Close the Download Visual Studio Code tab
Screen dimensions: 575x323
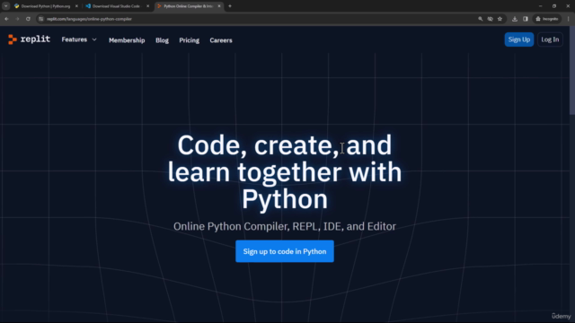tap(147, 6)
